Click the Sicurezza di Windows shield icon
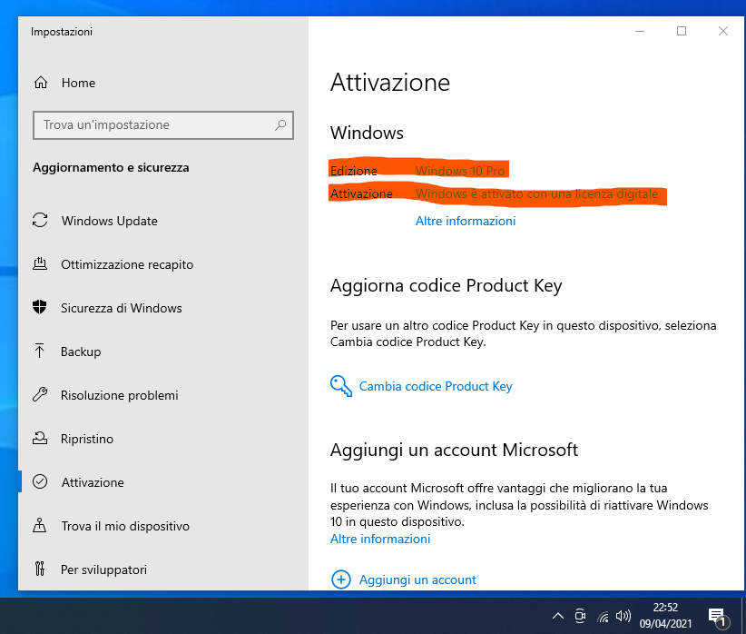The image size is (746, 634). [40, 307]
